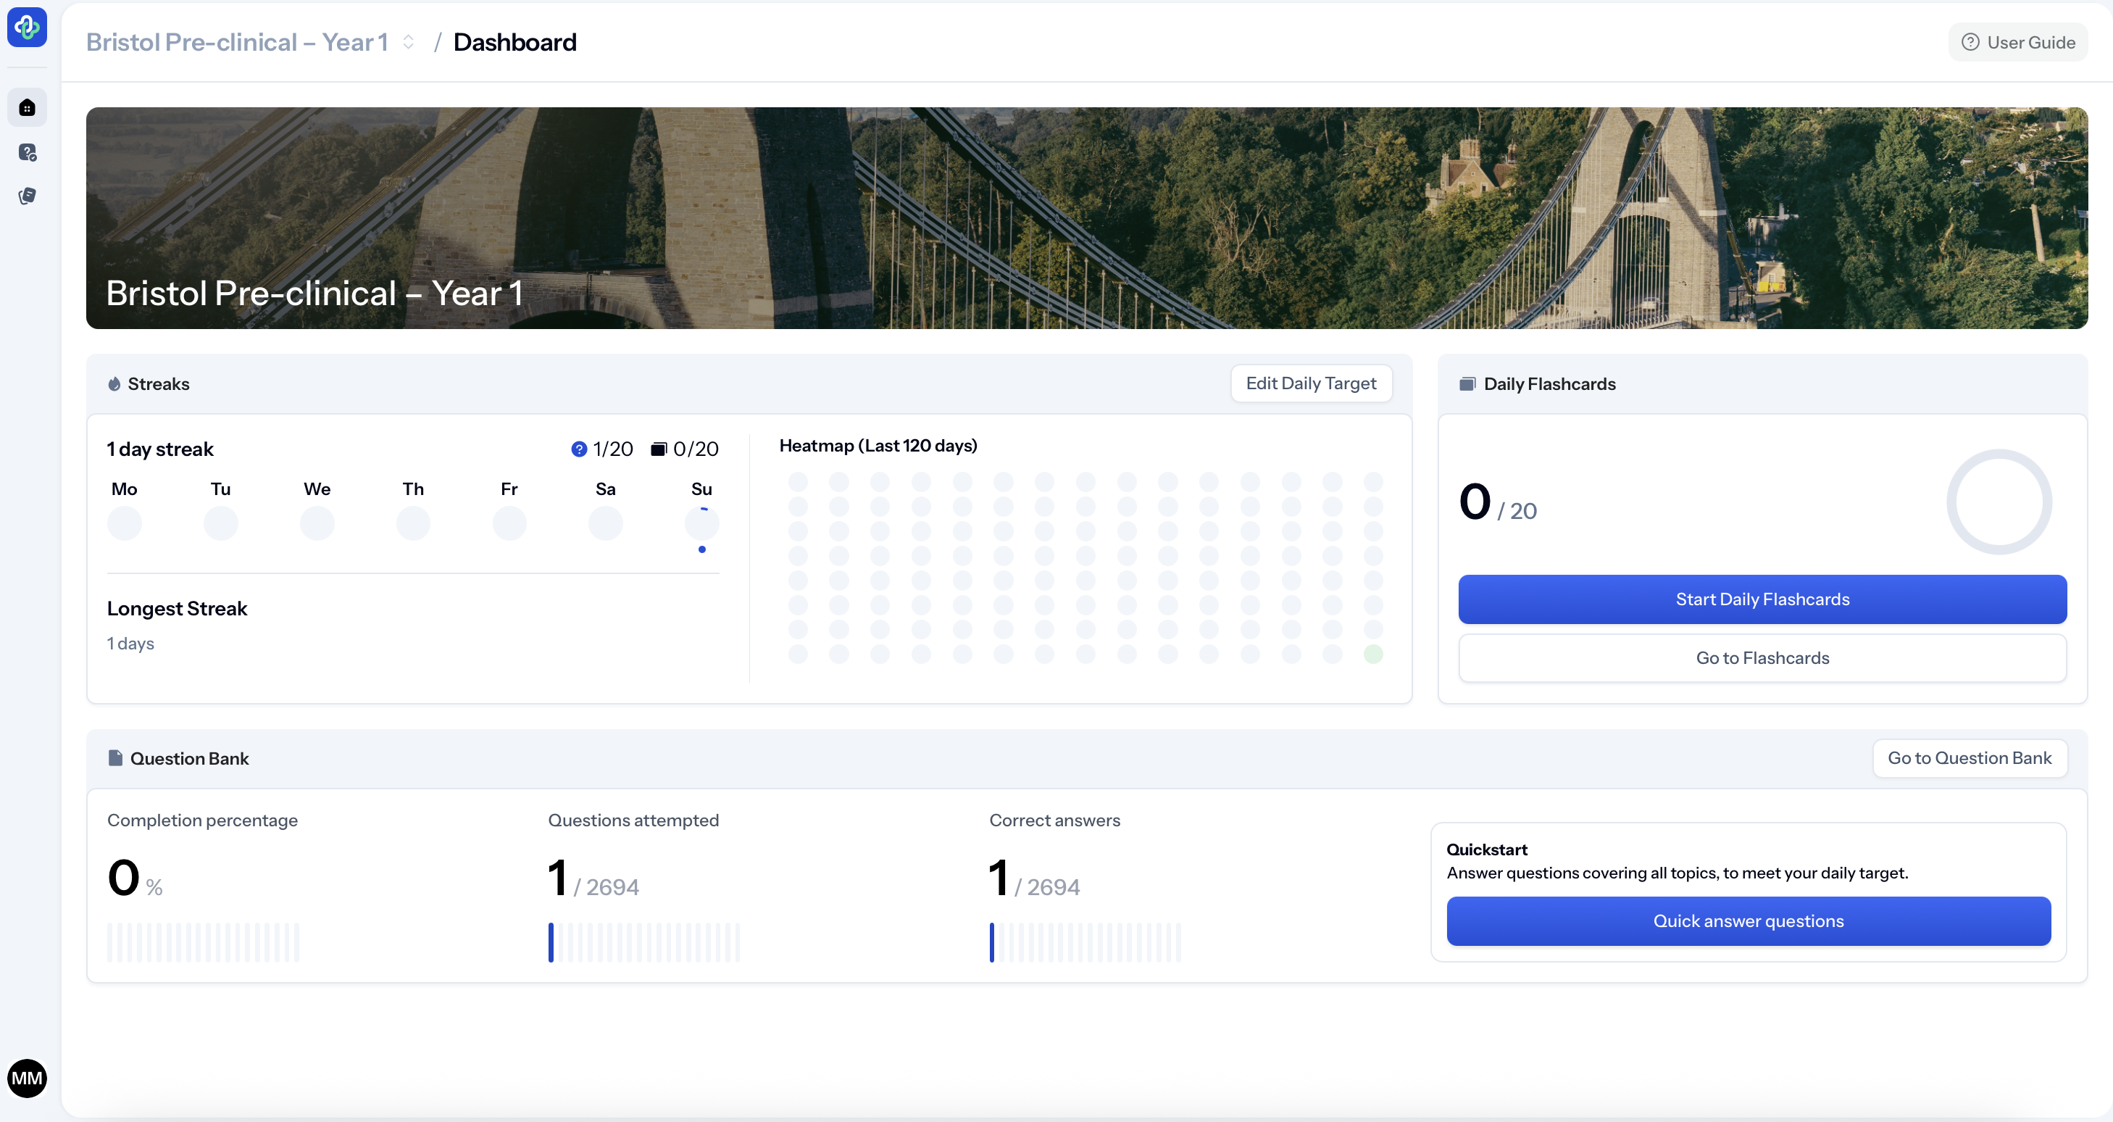Open the home dashboard sidebar icon
Screen dimensions: 2113x1122
coord(27,107)
